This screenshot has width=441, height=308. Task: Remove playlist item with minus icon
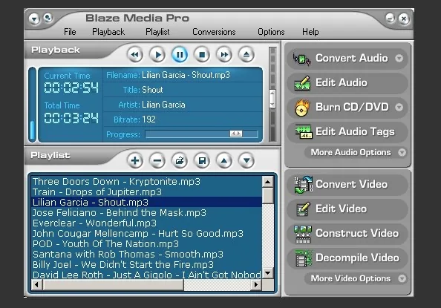point(157,160)
